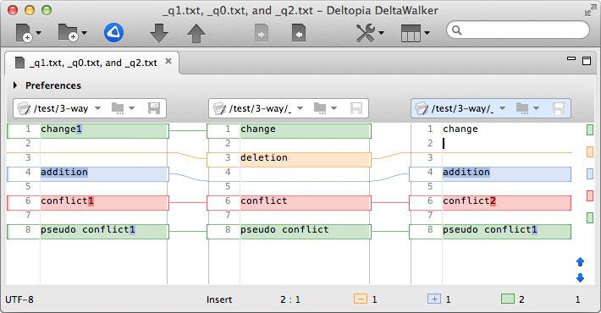
Task: Click 'deletion' line in middle pane
Action: coord(289,159)
